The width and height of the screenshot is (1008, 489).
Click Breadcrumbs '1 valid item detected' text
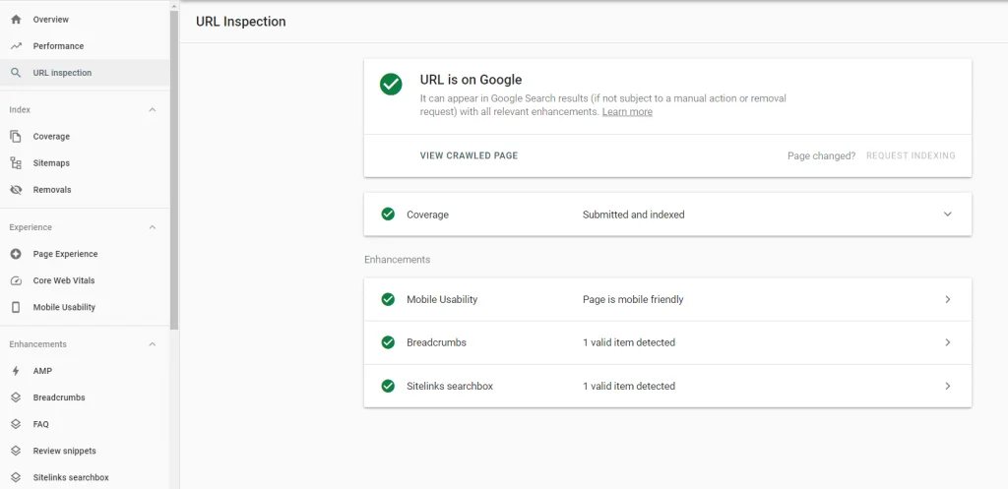tap(629, 342)
